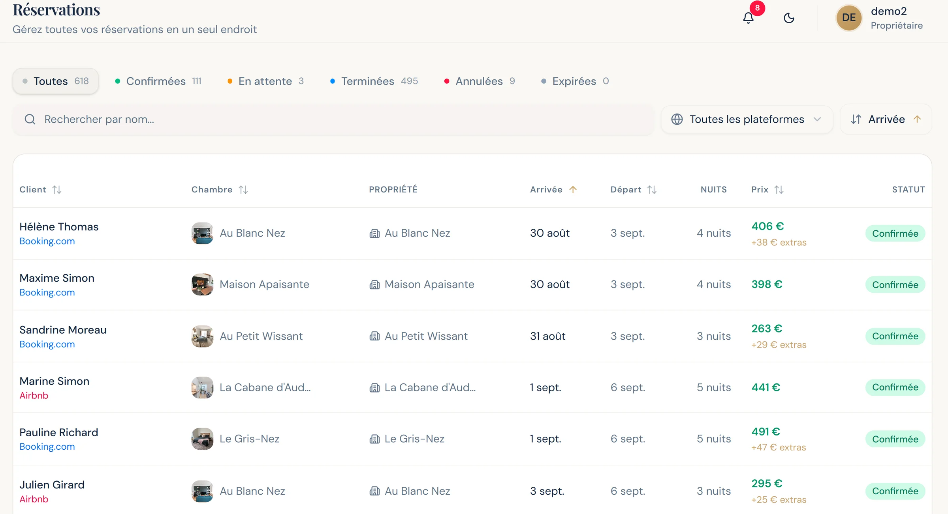Click +47 € extras in Pauline Richard row
Viewport: 948px width, 514px height.
[779, 447]
